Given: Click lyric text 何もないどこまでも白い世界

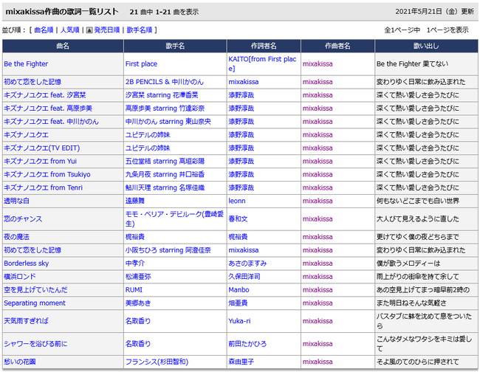Looking at the screenshot, I should [x=418, y=201].
